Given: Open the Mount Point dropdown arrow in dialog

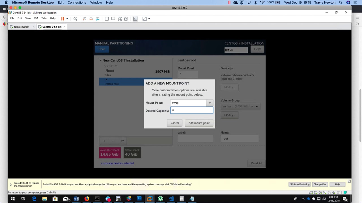Looking at the screenshot, I should pos(210,103).
